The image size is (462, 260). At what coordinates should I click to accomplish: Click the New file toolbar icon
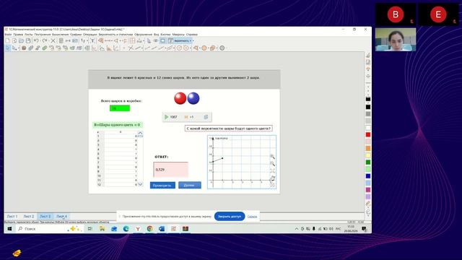click(x=7, y=40)
